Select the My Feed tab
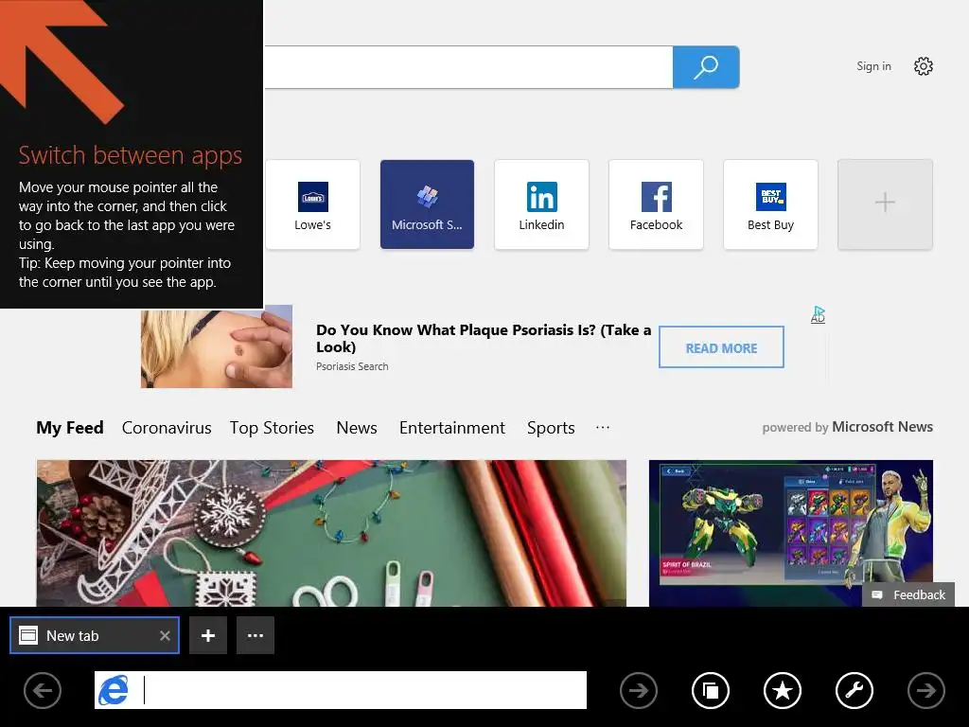The width and height of the screenshot is (969, 727). point(70,428)
